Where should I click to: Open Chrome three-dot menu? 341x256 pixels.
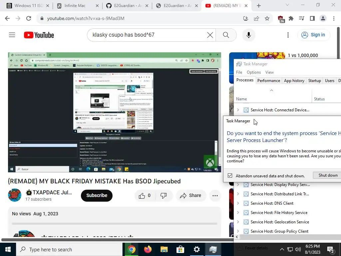[334, 19]
